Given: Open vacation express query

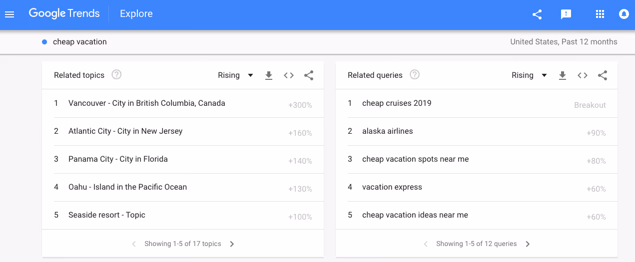Looking at the screenshot, I should (x=477, y=187).
